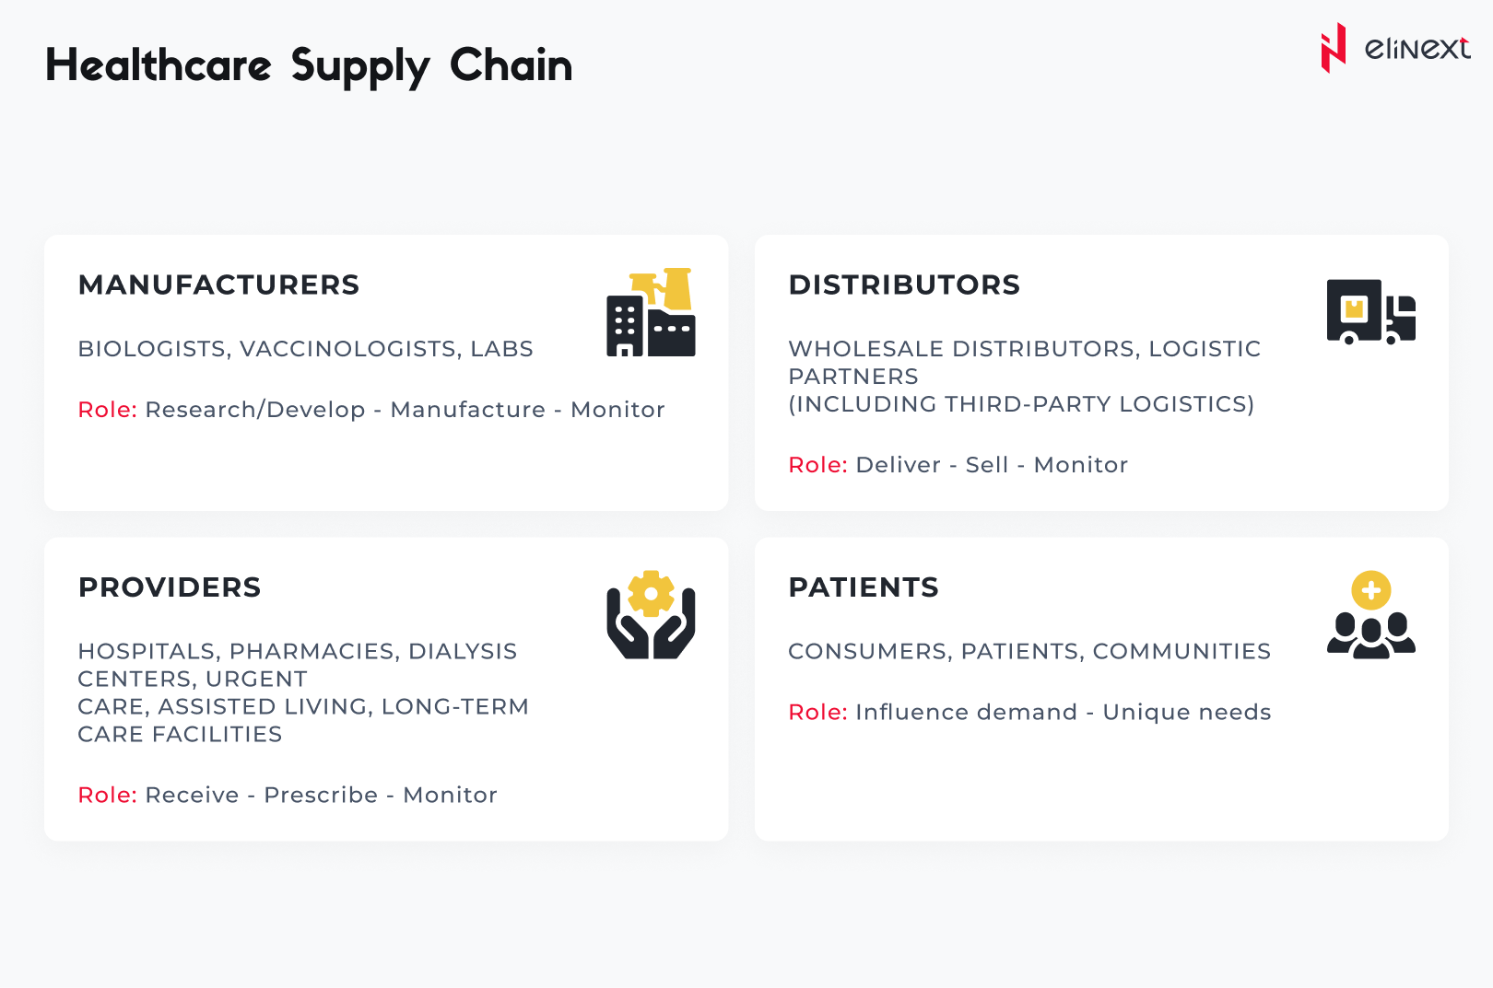Click the Deliver - Sell - Monitor role
This screenshot has height=988, width=1493.
991,465
